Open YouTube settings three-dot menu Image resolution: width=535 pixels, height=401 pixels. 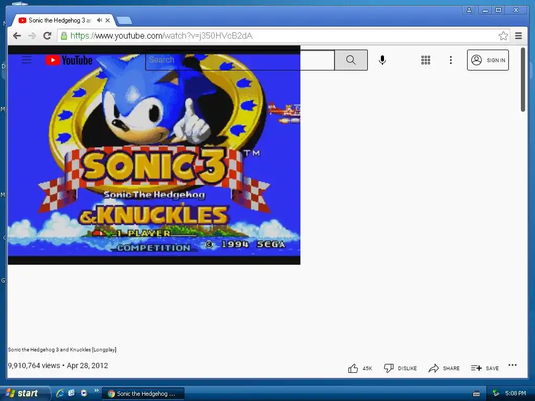pyautogui.click(x=451, y=60)
